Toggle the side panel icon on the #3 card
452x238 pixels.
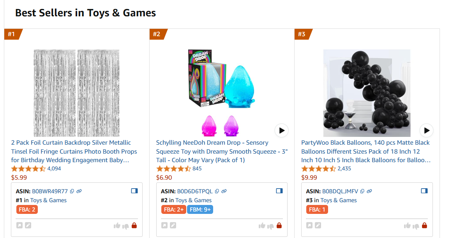[x=424, y=191]
